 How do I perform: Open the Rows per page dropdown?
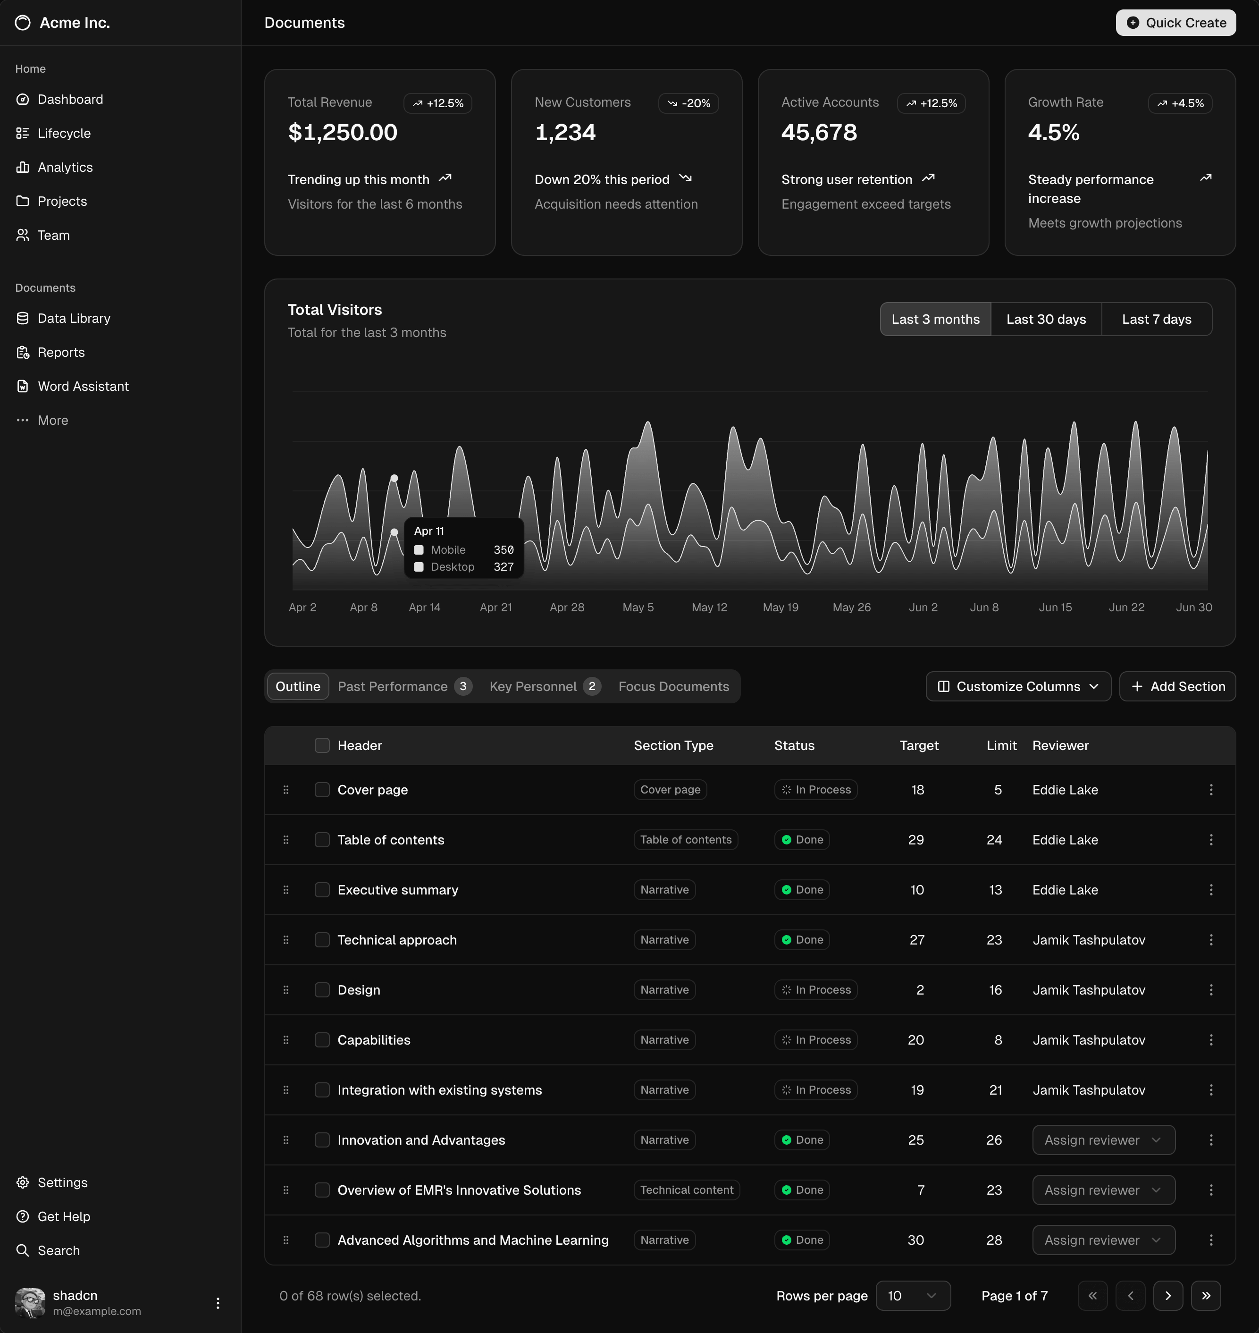(913, 1296)
